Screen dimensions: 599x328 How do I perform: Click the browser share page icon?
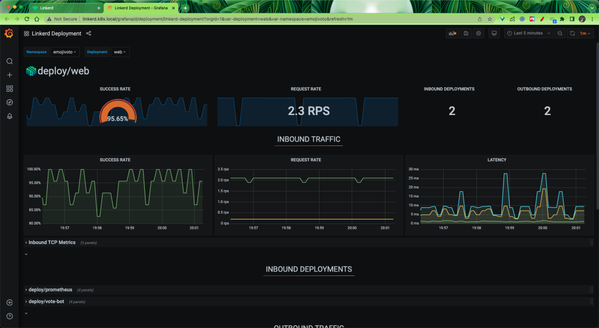tap(480, 19)
